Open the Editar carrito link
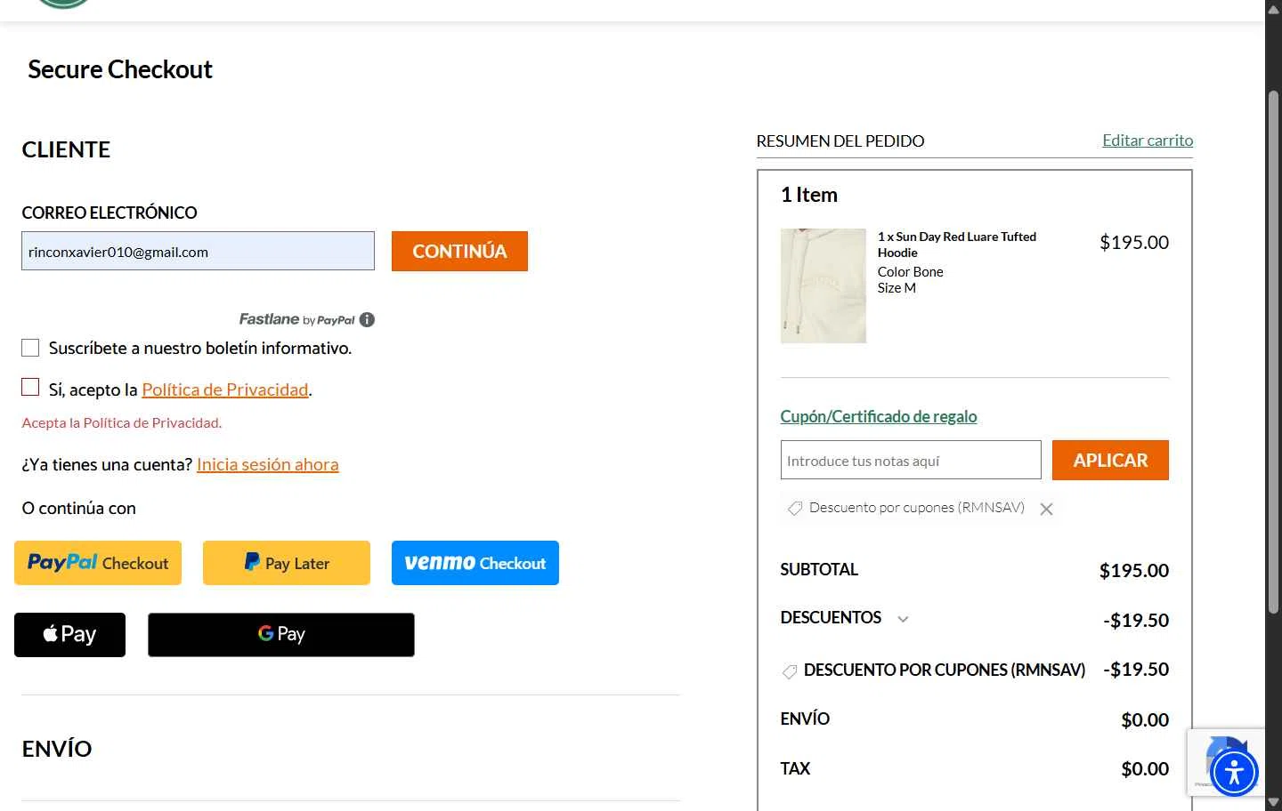The height and width of the screenshot is (811, 1282). pos(1148,141)
